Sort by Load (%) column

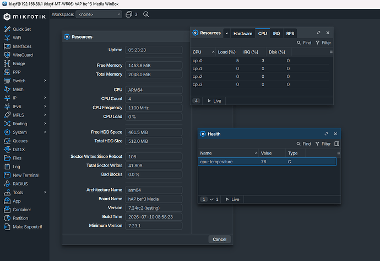(228, 52)
